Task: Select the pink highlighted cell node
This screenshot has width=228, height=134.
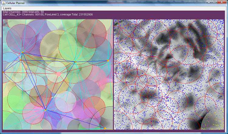Action: click(58, 74)
